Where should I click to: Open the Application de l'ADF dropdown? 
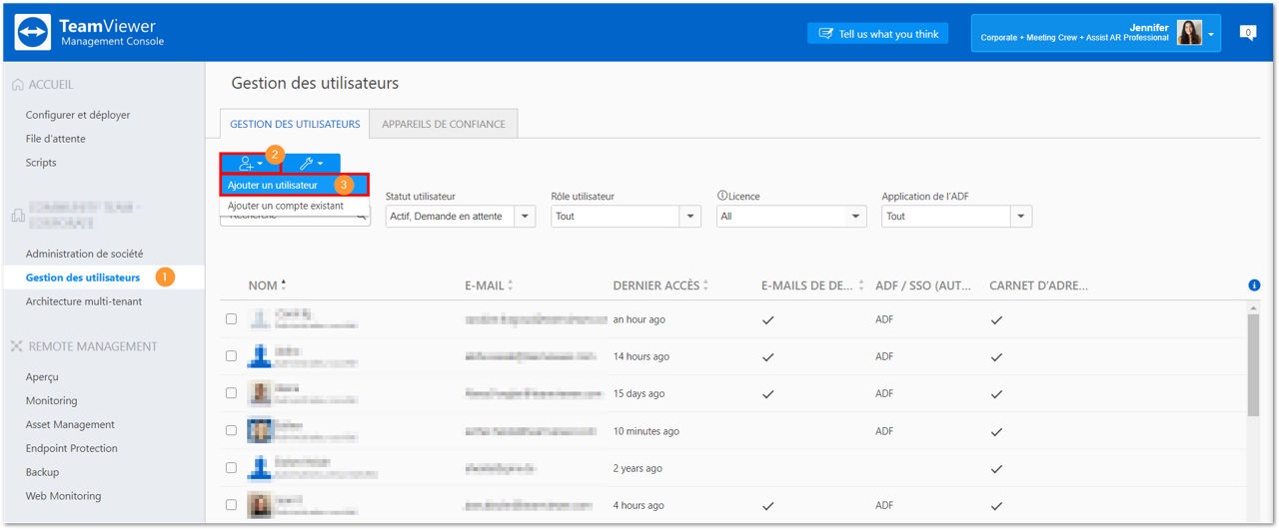[956, 216]
